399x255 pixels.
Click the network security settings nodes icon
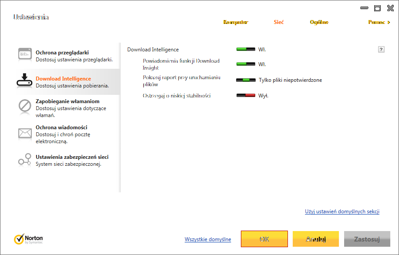pos(25,159)
